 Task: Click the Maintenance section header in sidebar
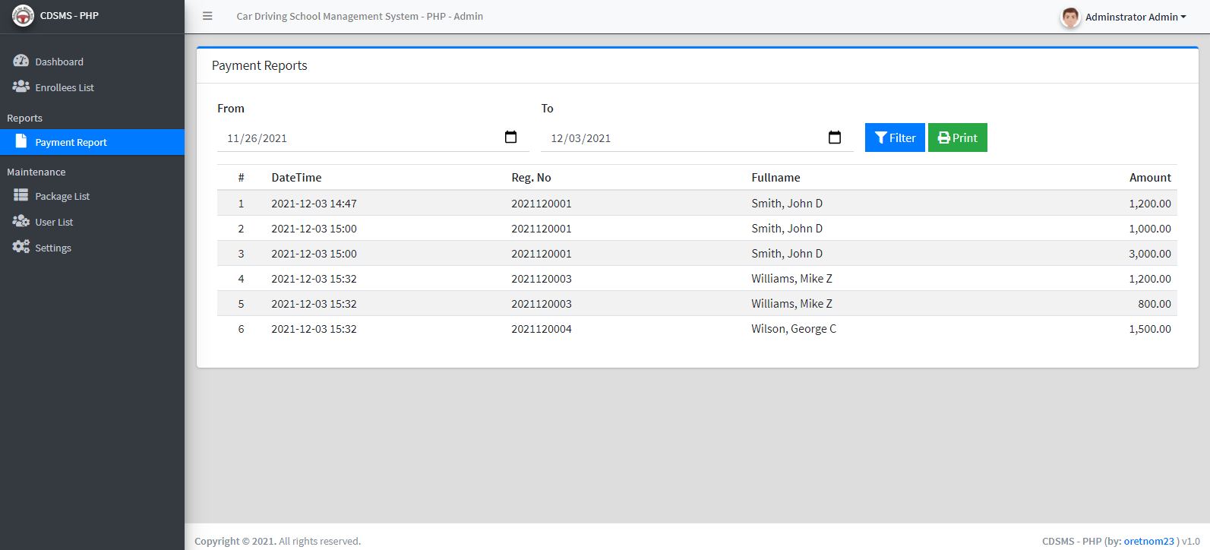36,172
